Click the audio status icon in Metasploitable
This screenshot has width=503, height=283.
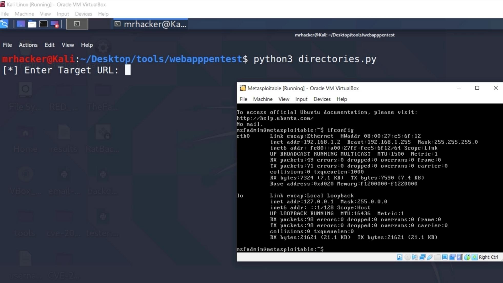click(415, 257)
